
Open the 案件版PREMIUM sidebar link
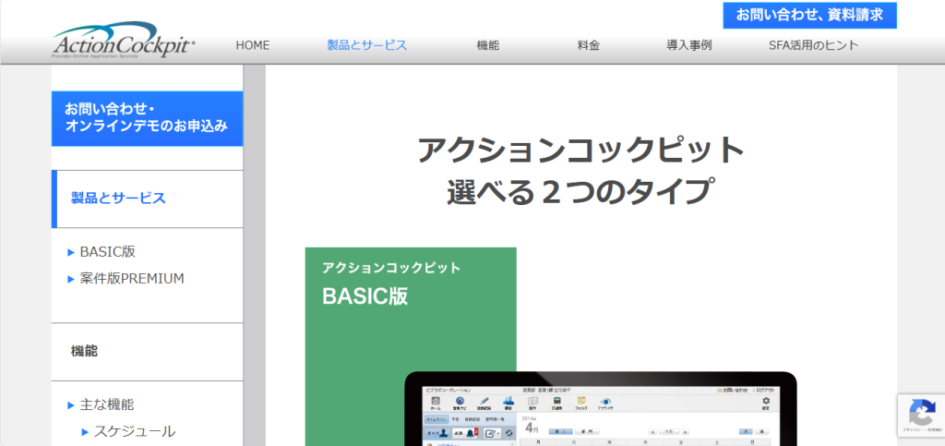pyautogui.click(x=132, y=279)
